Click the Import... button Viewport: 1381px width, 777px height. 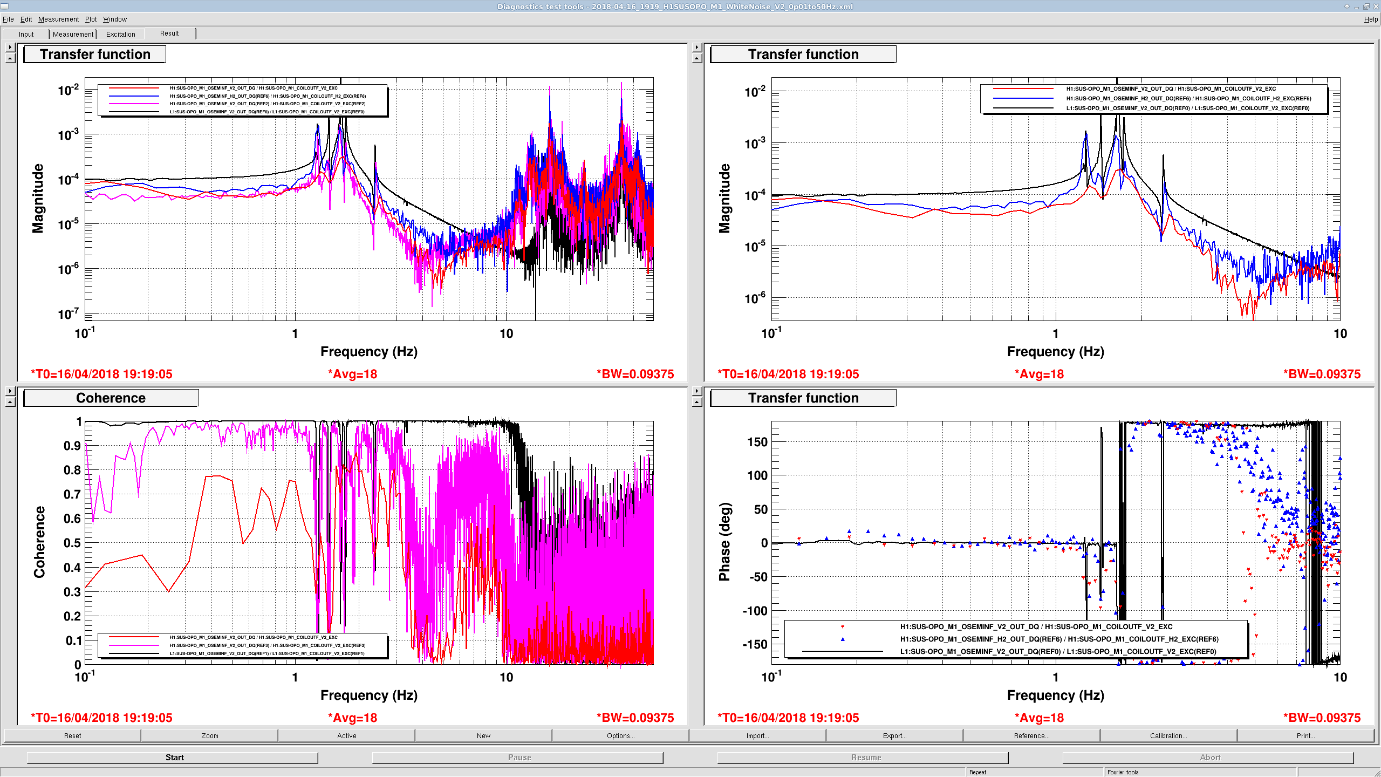pos(757,735)
